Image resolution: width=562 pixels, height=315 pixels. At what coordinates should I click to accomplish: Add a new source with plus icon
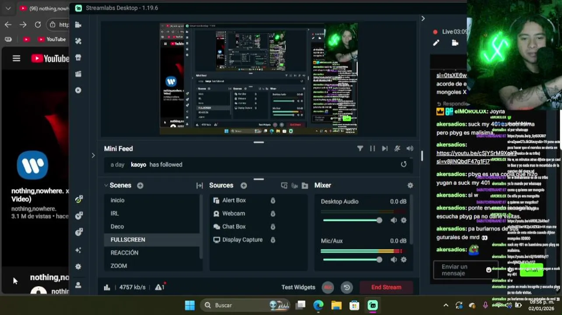(244, 185)
